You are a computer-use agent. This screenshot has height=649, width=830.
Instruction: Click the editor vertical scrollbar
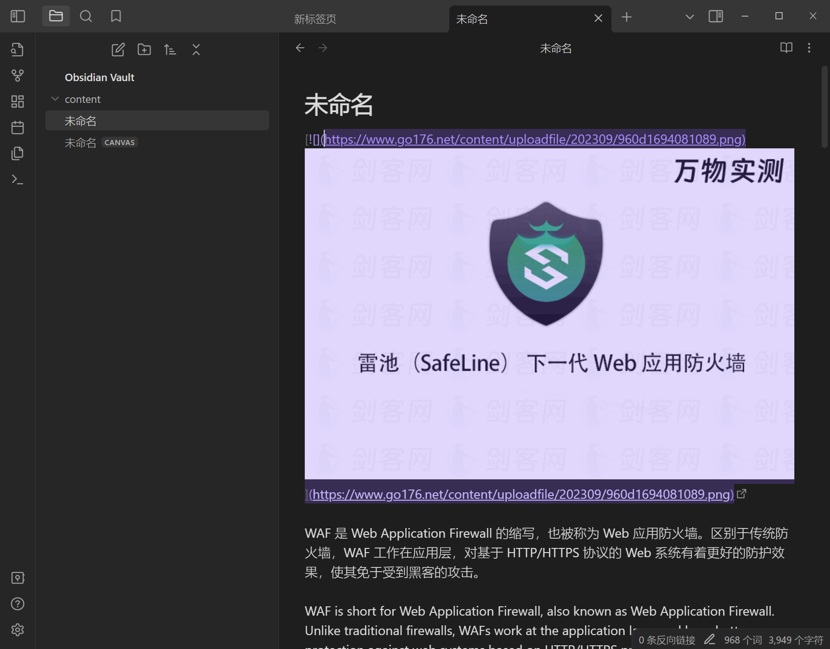(824, 107)
